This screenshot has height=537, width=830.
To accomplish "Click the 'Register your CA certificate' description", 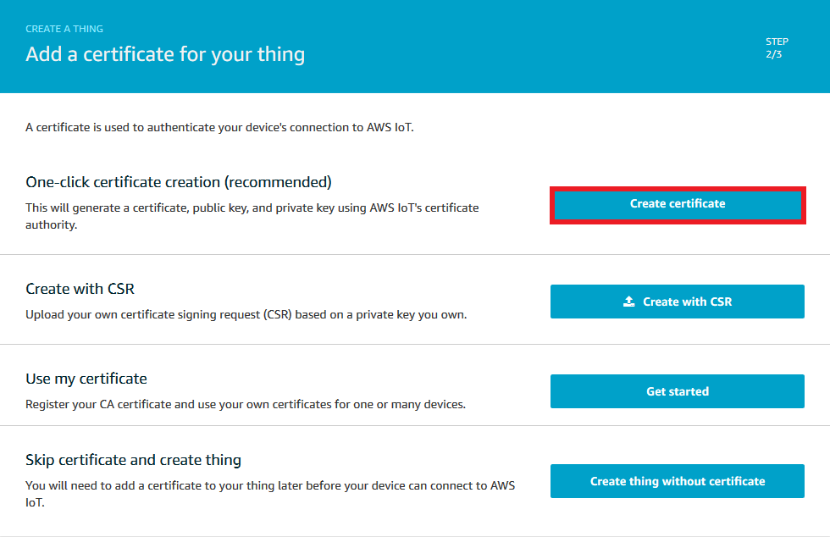I will click(x=246, y=404).
